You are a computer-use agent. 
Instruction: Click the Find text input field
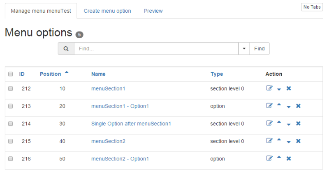click(156, 49)
